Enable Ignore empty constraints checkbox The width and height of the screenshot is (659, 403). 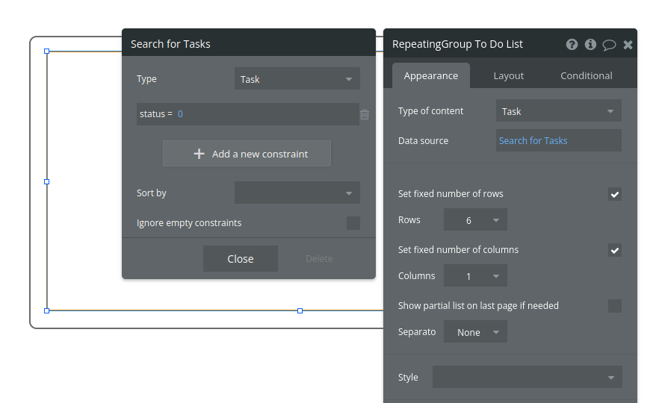click(x=353, y=223)
